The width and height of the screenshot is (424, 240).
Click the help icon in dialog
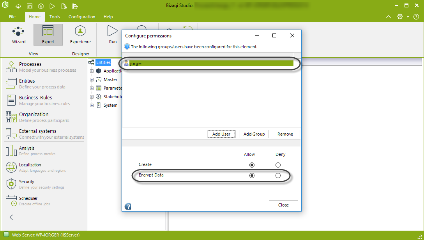click(x=128, y=206)
